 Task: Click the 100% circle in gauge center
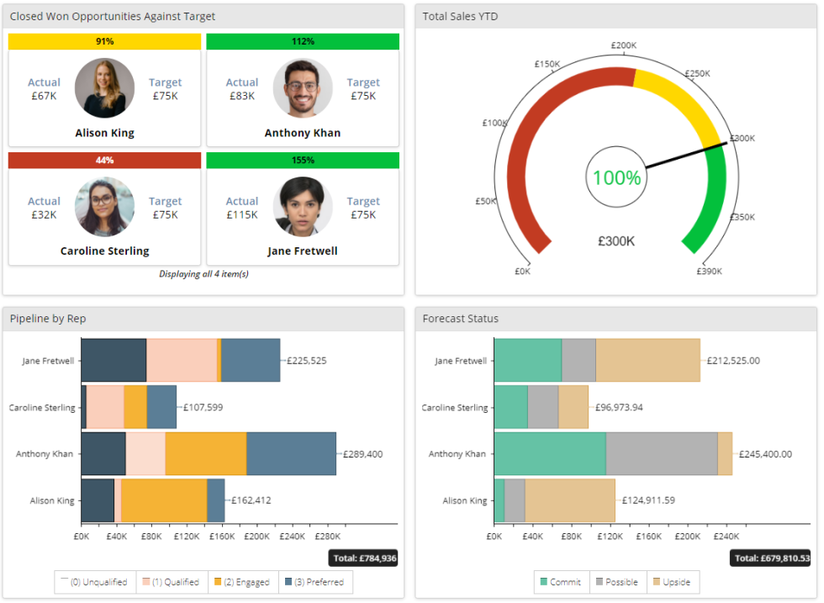click(616, 177)
